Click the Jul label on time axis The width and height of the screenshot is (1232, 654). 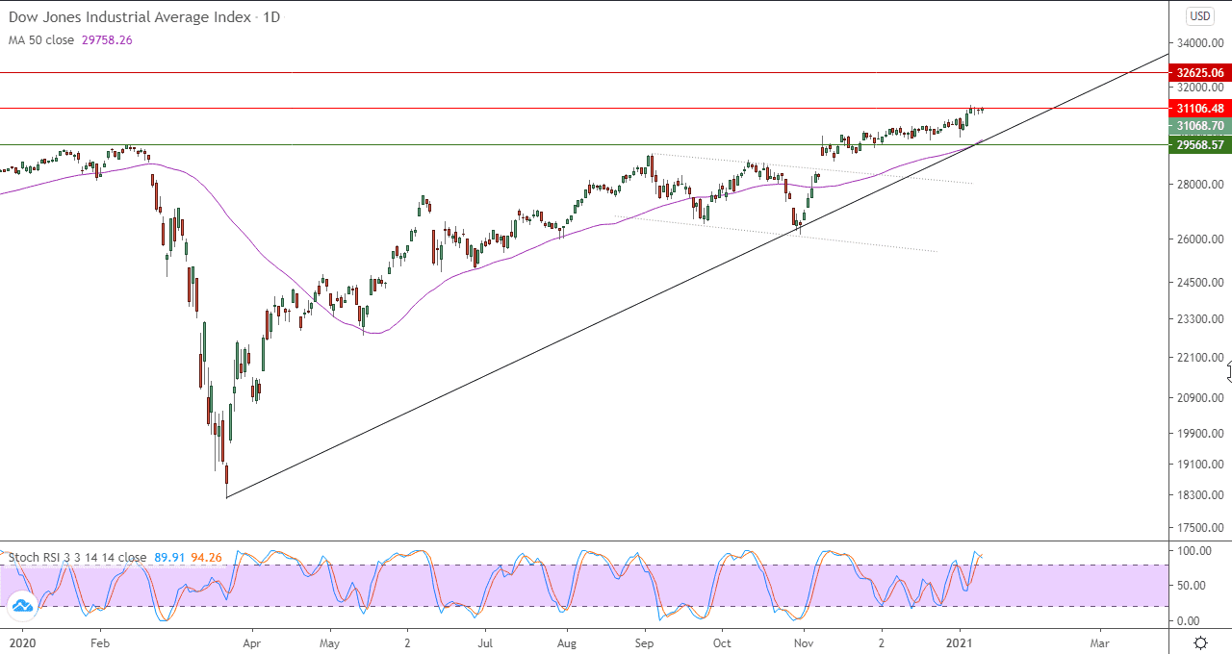(x=485, y=641)
